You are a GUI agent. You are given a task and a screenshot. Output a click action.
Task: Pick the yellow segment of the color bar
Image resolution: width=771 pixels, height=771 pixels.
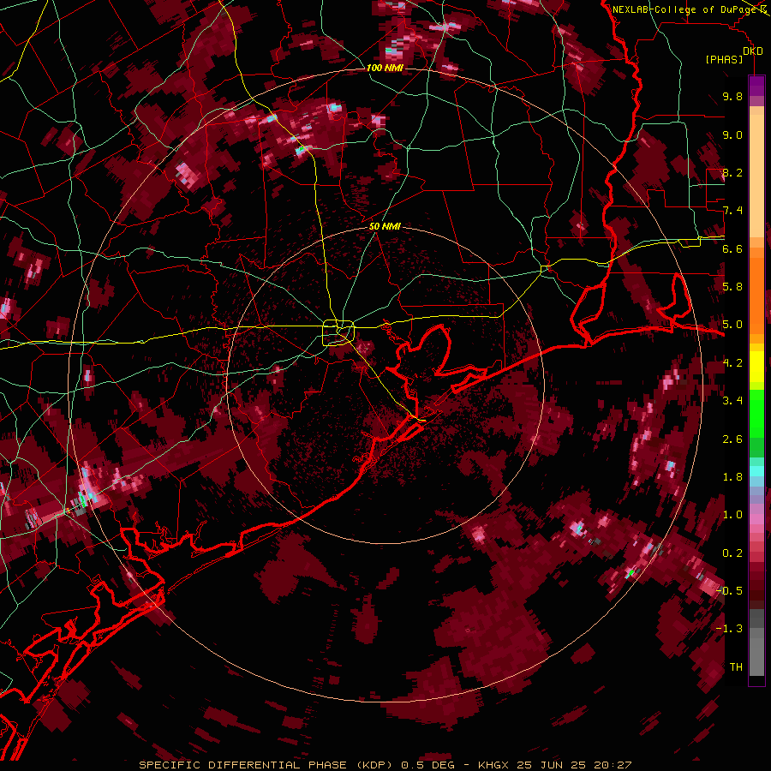click(x=756, y=367)
